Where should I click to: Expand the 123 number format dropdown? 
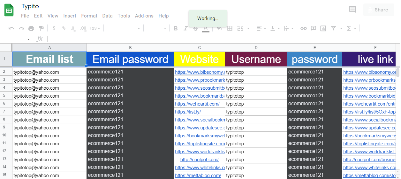click(95, 28)
